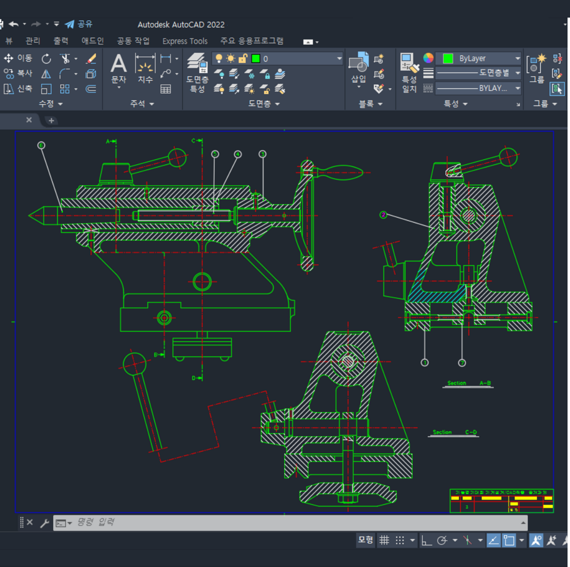Click Match Properties (특성 일치) icon
This screenshot has height=567, width=570.
click(410, 73)
